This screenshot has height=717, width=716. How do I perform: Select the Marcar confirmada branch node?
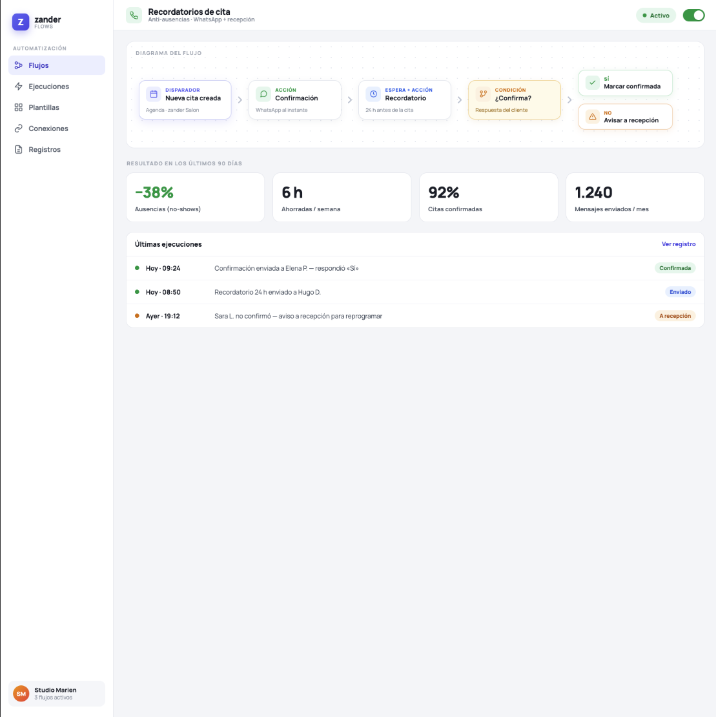pos(625,83)
